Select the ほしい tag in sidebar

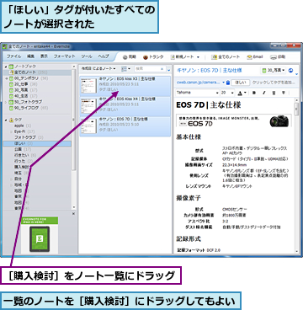click(37, 143)
